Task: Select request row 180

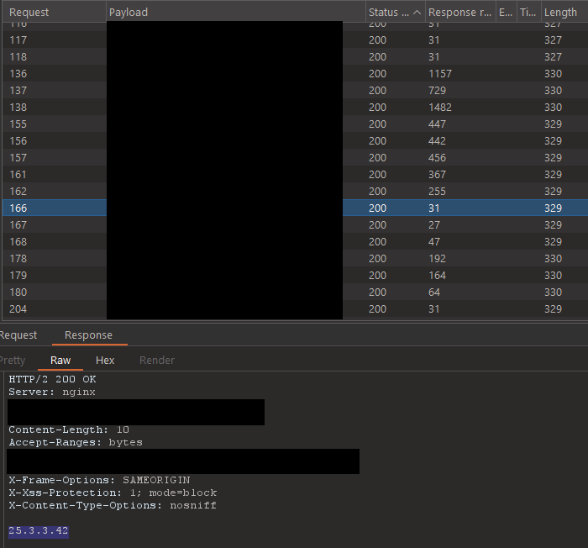Action: (295, 292)
